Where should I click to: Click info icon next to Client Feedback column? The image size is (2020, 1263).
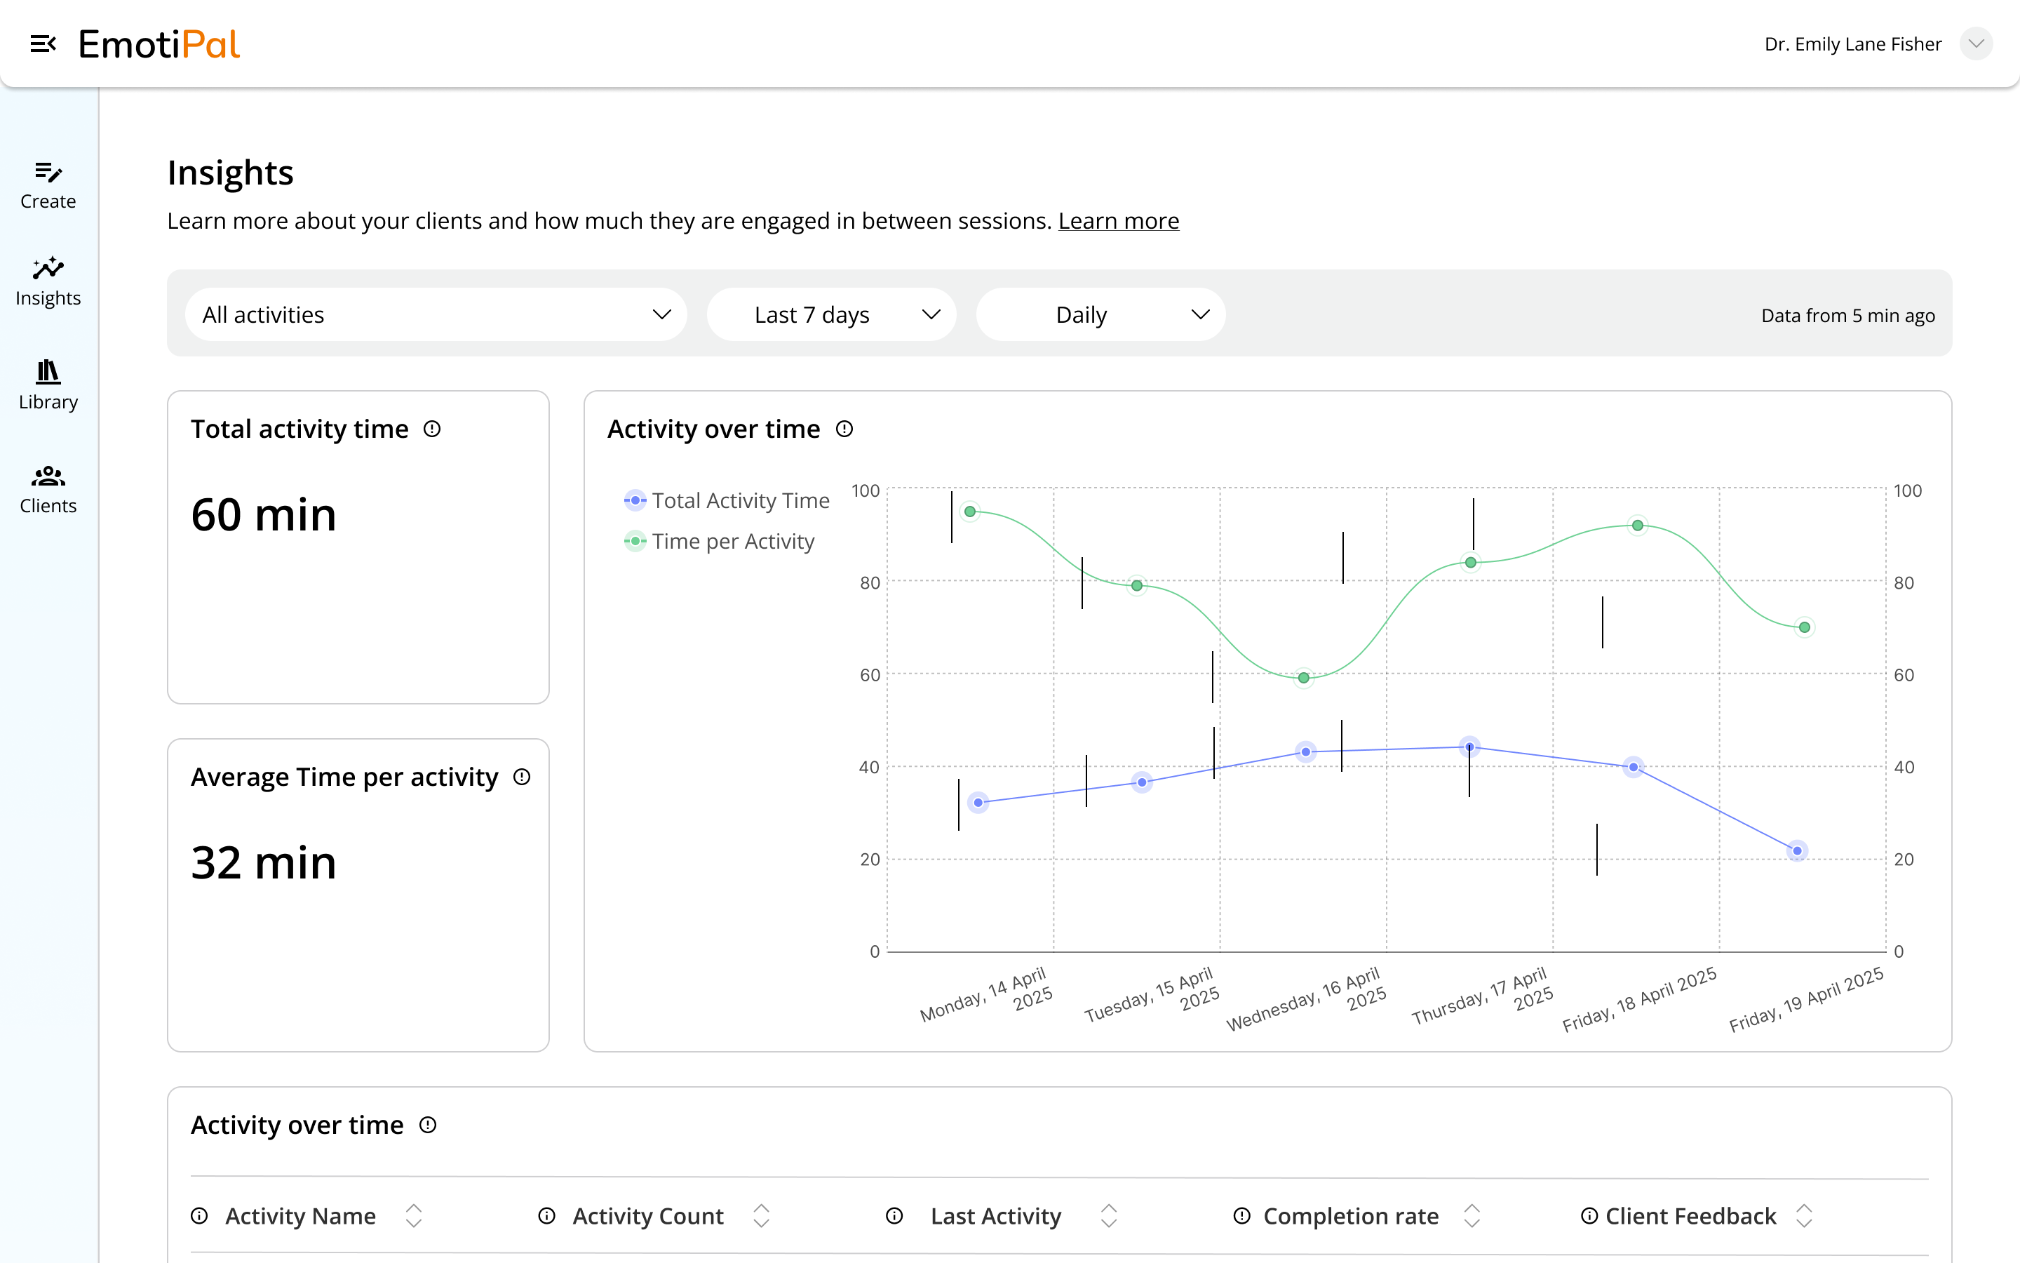[1589, 1216]
